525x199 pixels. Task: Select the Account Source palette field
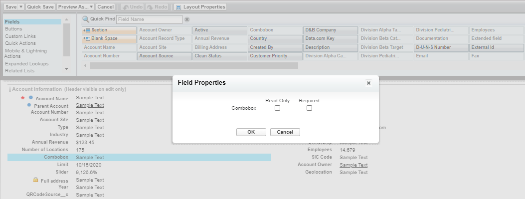tap(165, 56)
